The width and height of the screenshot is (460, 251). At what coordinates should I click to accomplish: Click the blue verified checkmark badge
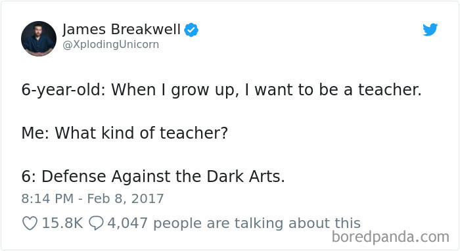[191, 30]
